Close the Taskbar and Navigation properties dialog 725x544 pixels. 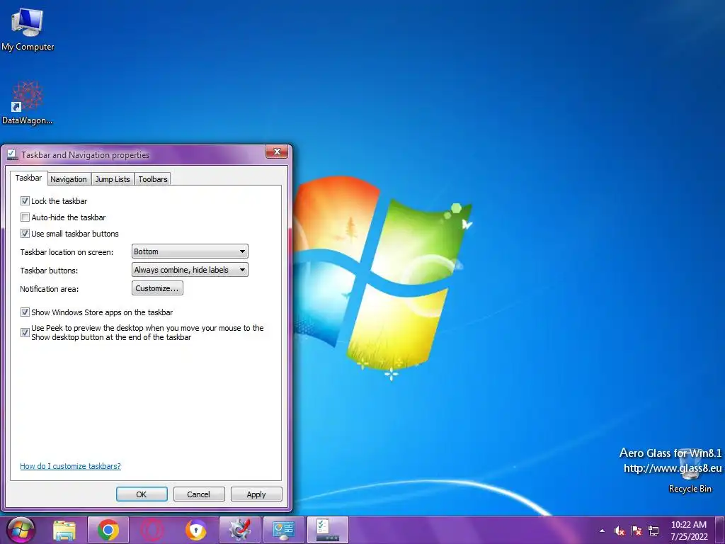click(277, 152)
